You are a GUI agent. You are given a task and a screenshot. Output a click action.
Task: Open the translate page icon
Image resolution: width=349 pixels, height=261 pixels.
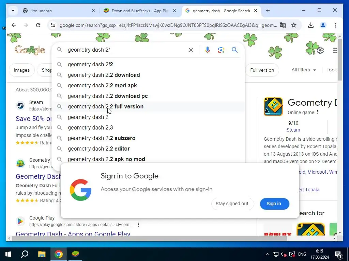coord(283,25)
